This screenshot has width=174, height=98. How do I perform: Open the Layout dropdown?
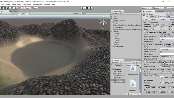pos(159,8)
